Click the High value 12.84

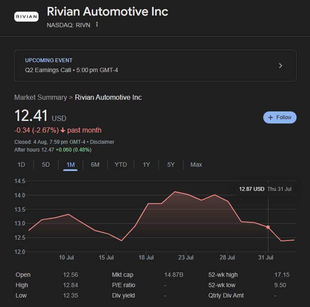71,285
